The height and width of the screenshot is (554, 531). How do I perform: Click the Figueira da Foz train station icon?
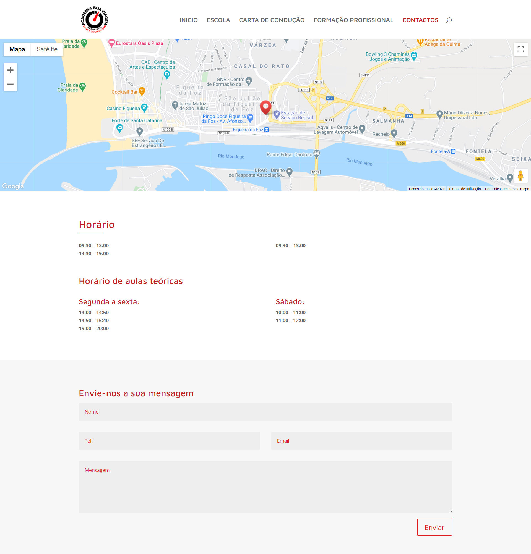[x=267, y=130]
